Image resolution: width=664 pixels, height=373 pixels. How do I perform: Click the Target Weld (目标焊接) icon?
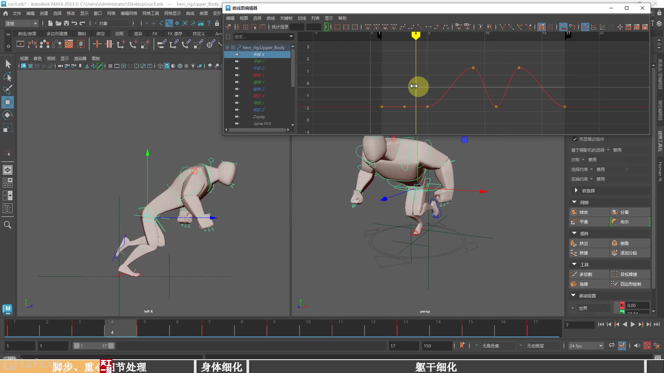[614, 274]
